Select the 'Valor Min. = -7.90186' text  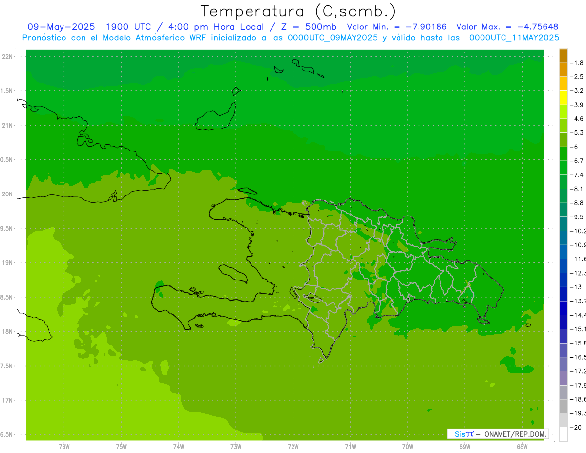(397, 27)
